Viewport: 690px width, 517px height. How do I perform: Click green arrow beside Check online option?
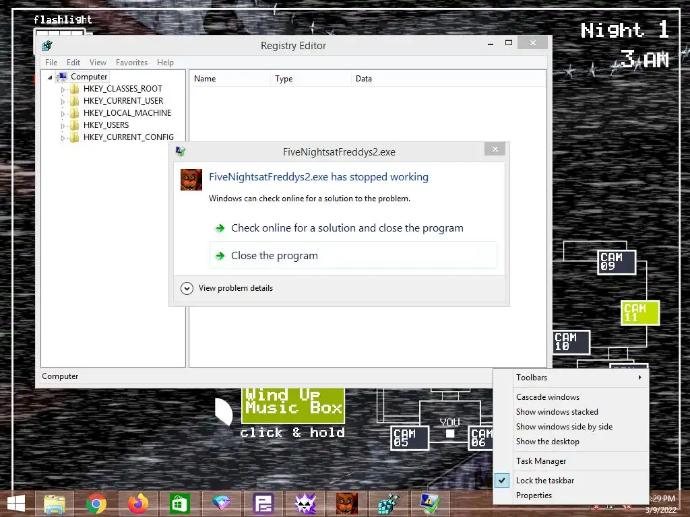pos(220,228)
